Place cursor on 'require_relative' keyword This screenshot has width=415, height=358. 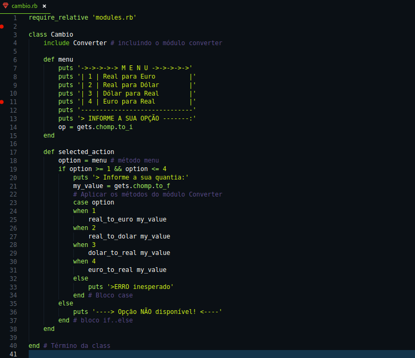coord(58,18)
